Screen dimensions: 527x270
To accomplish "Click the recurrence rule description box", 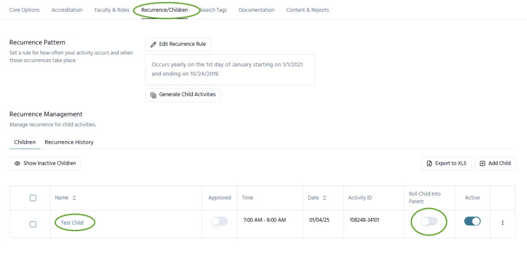I will click(230, 70).
